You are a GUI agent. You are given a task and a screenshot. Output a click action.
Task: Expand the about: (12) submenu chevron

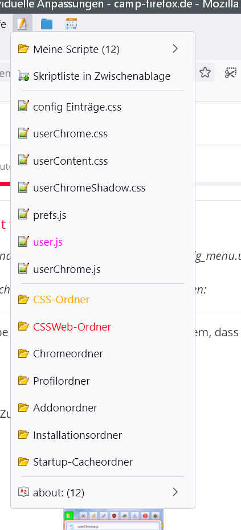coord(175,492)
